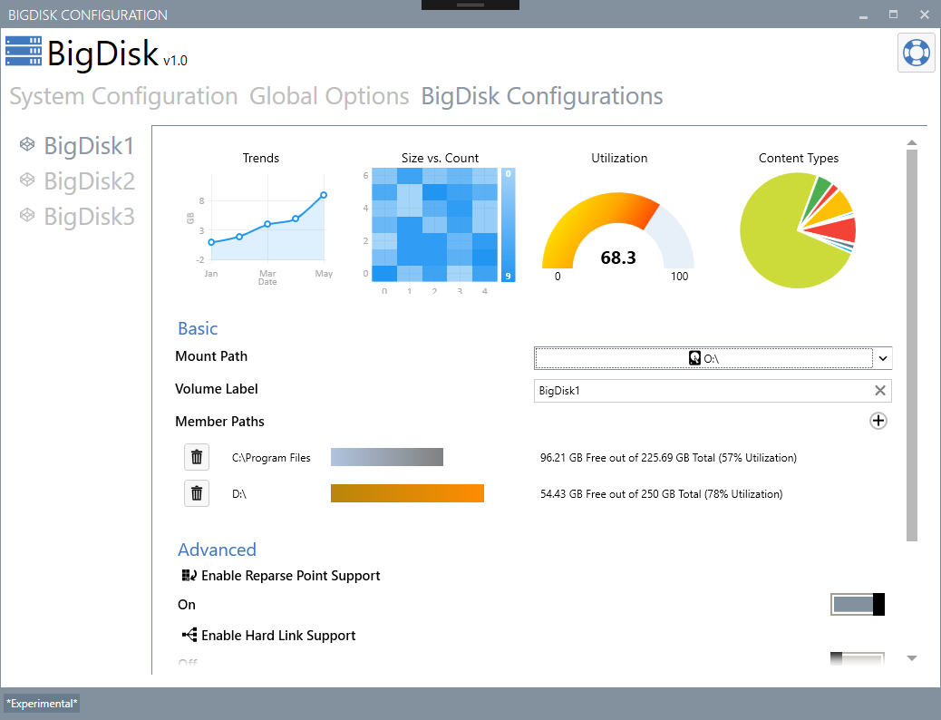
Task: Select the BigDisk Configurations tab
Action: (x=541, y=96)
